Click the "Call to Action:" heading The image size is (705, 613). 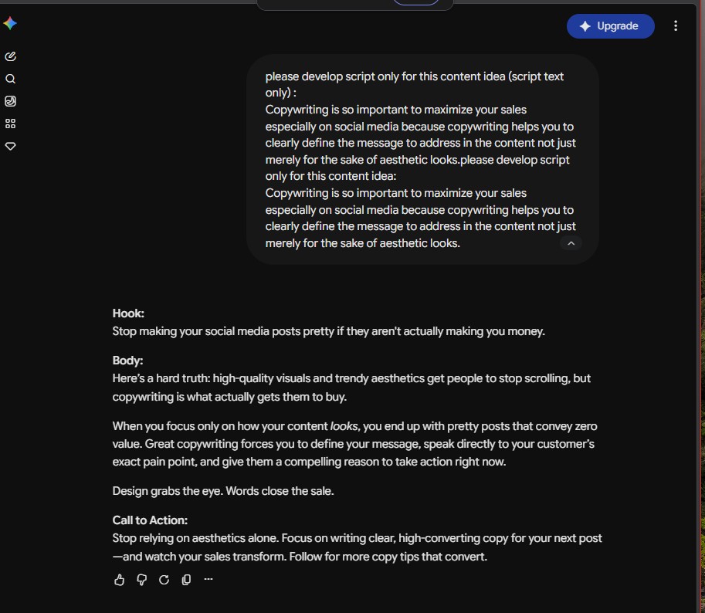150,520
